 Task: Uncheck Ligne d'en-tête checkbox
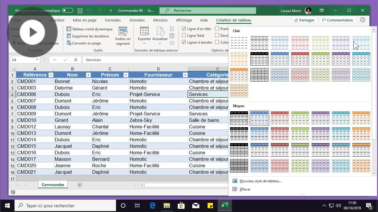click(x=184, y=29)
